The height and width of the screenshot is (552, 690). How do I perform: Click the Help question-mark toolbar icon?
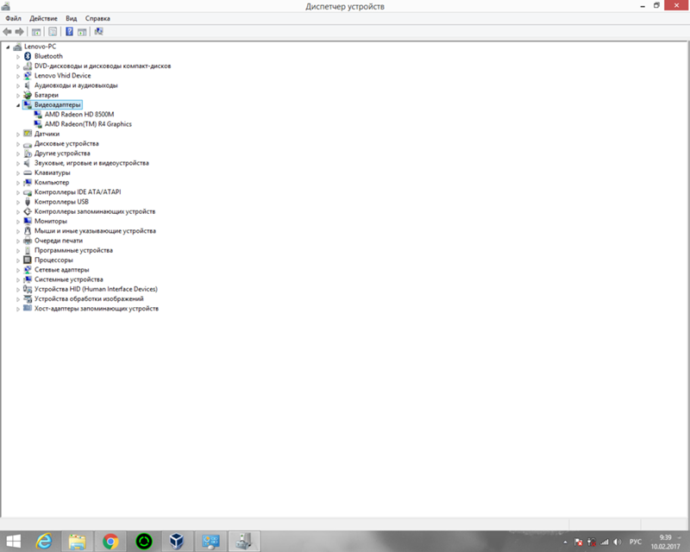click(67, 31)
